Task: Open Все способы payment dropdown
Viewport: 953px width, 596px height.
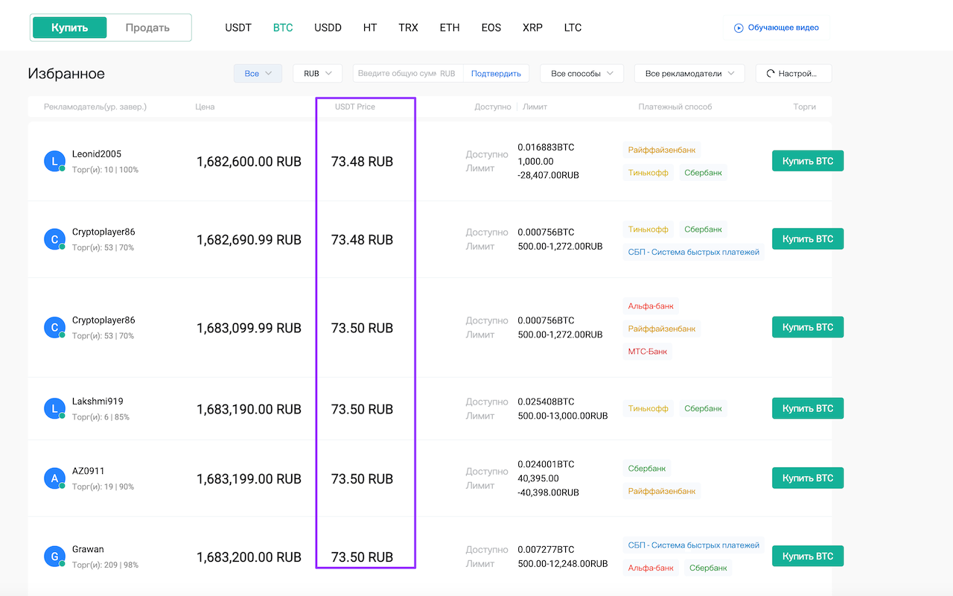Action: click(x=581, y=73)
